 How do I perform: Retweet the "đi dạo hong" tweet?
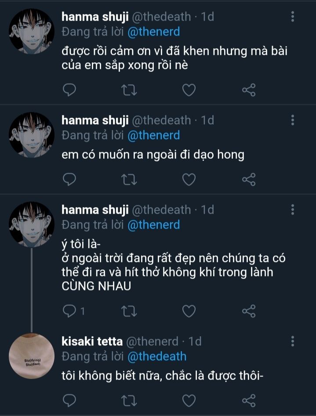(x=129, y=179)
